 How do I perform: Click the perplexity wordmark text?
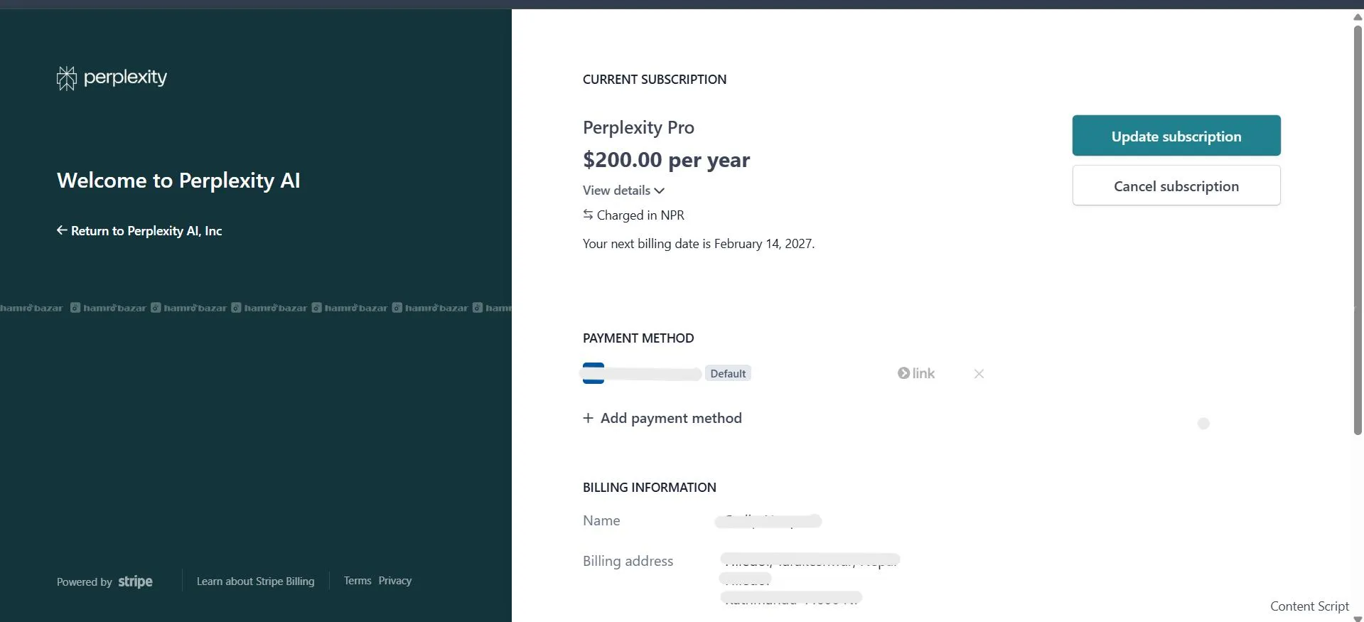click(125, 77)
